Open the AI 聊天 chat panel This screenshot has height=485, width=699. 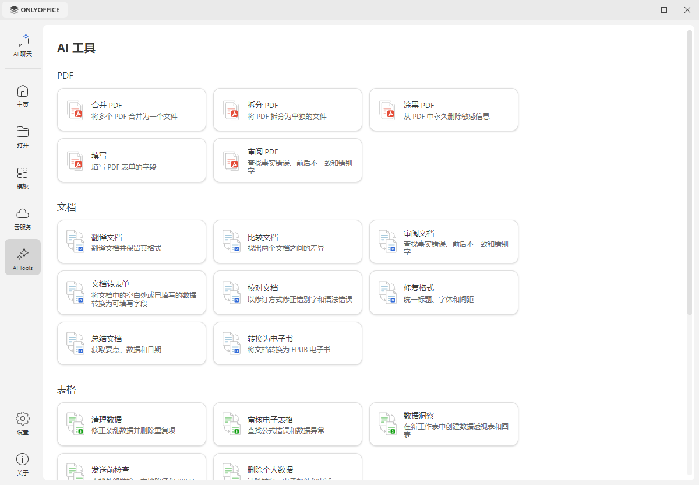coord(23,45)
